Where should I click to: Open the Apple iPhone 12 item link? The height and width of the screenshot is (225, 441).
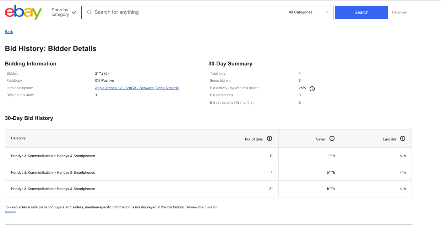coord(137,88)
